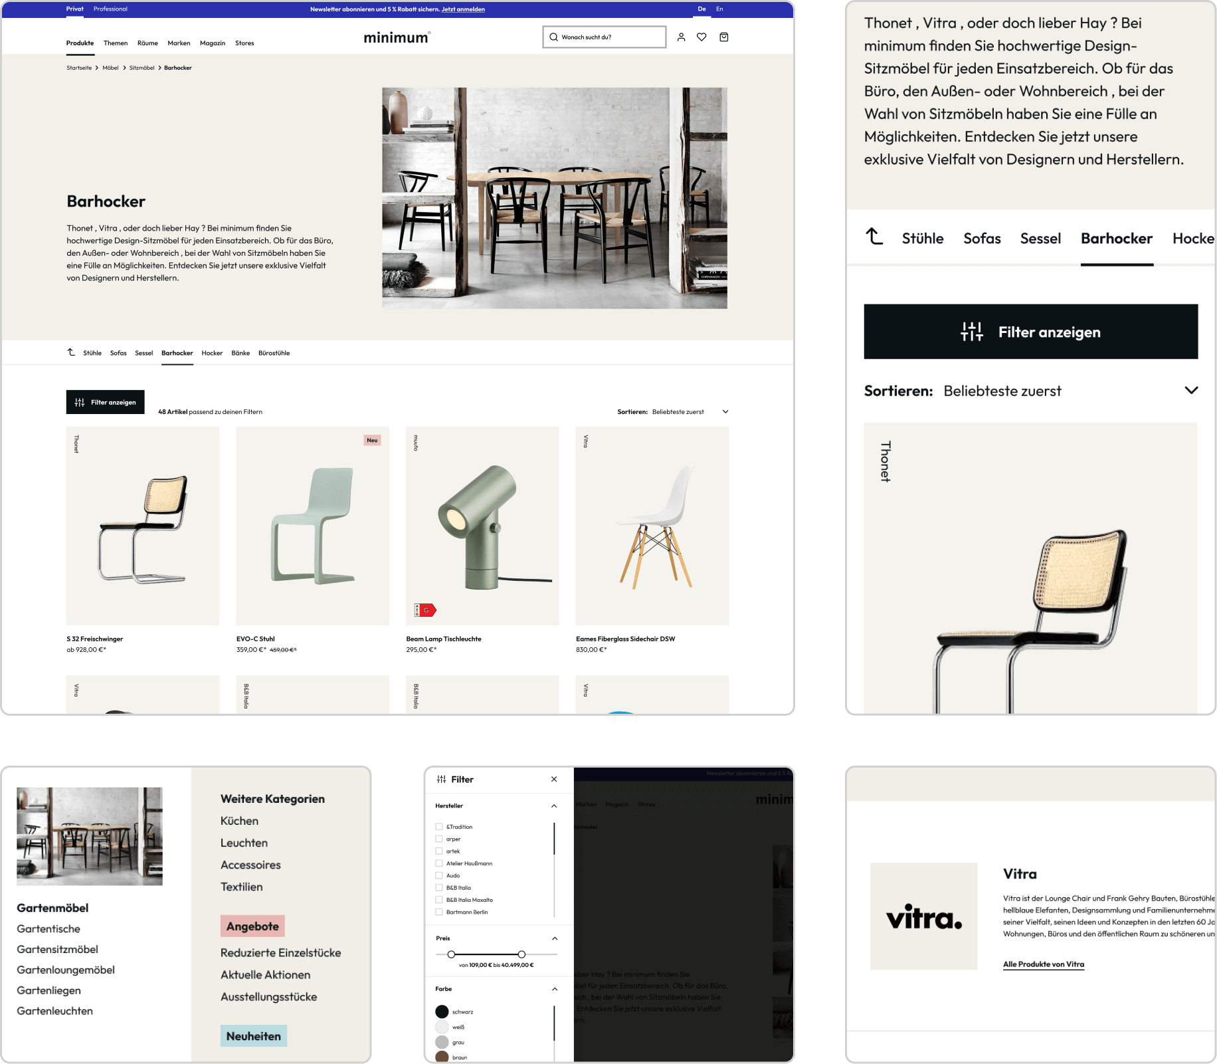Select the grau color swatch
Image resolution: width=1217 pixels, height=1064 pixels.
442,1042
